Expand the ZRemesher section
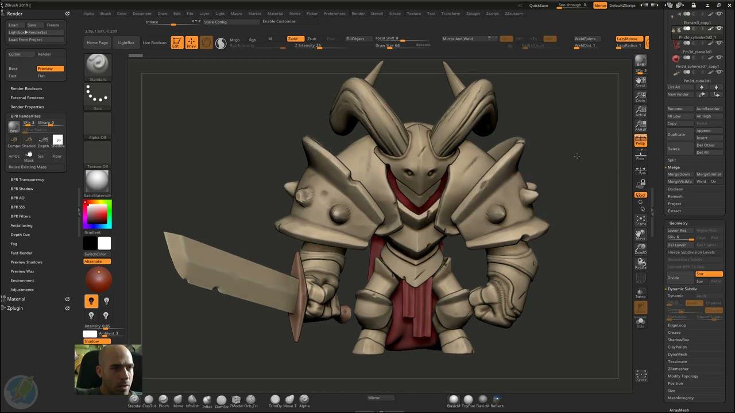The image size is (735, 413). [678, 369]
